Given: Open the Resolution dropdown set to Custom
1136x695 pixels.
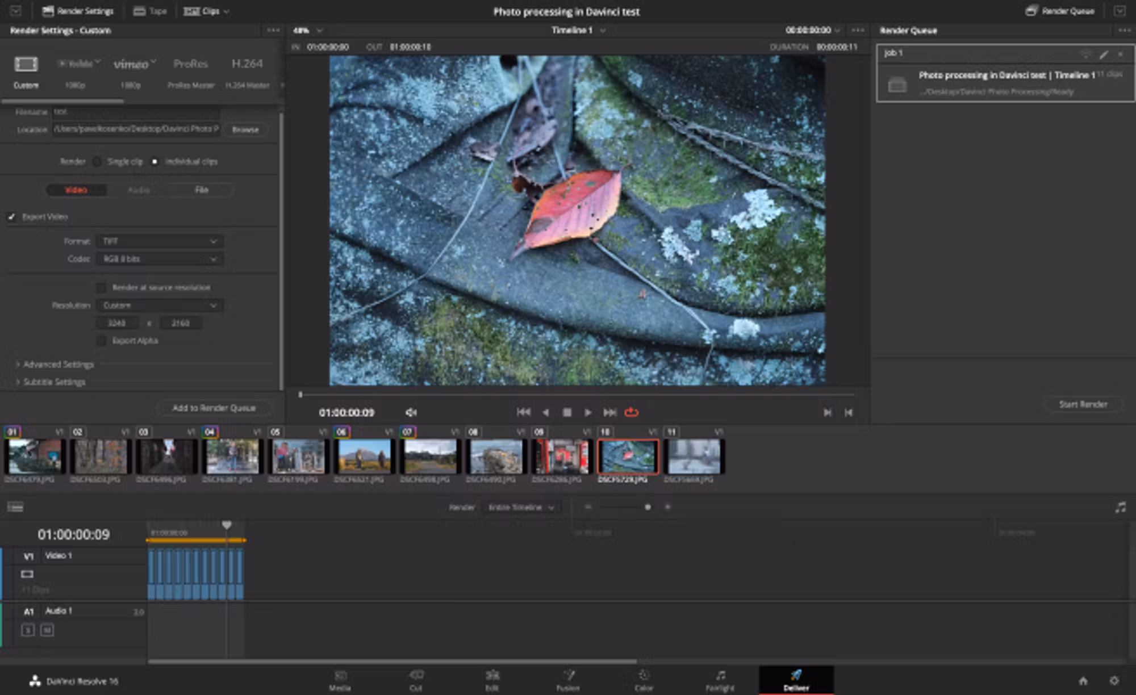Looking at the screenshot, I should 160,305.
